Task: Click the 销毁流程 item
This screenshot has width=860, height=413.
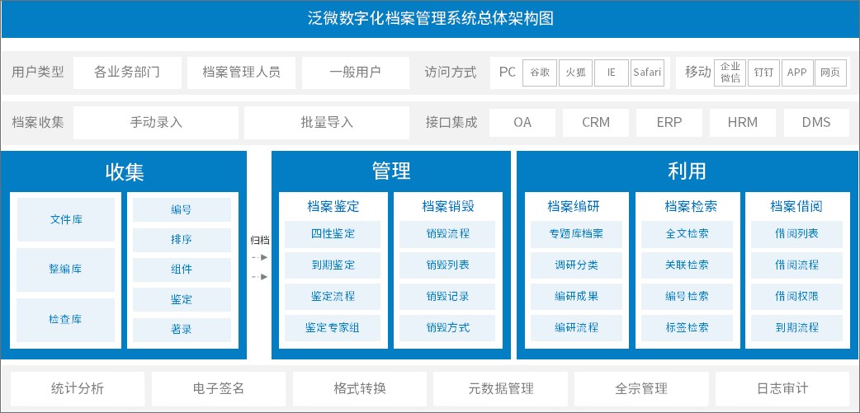Action: point(447,234)
